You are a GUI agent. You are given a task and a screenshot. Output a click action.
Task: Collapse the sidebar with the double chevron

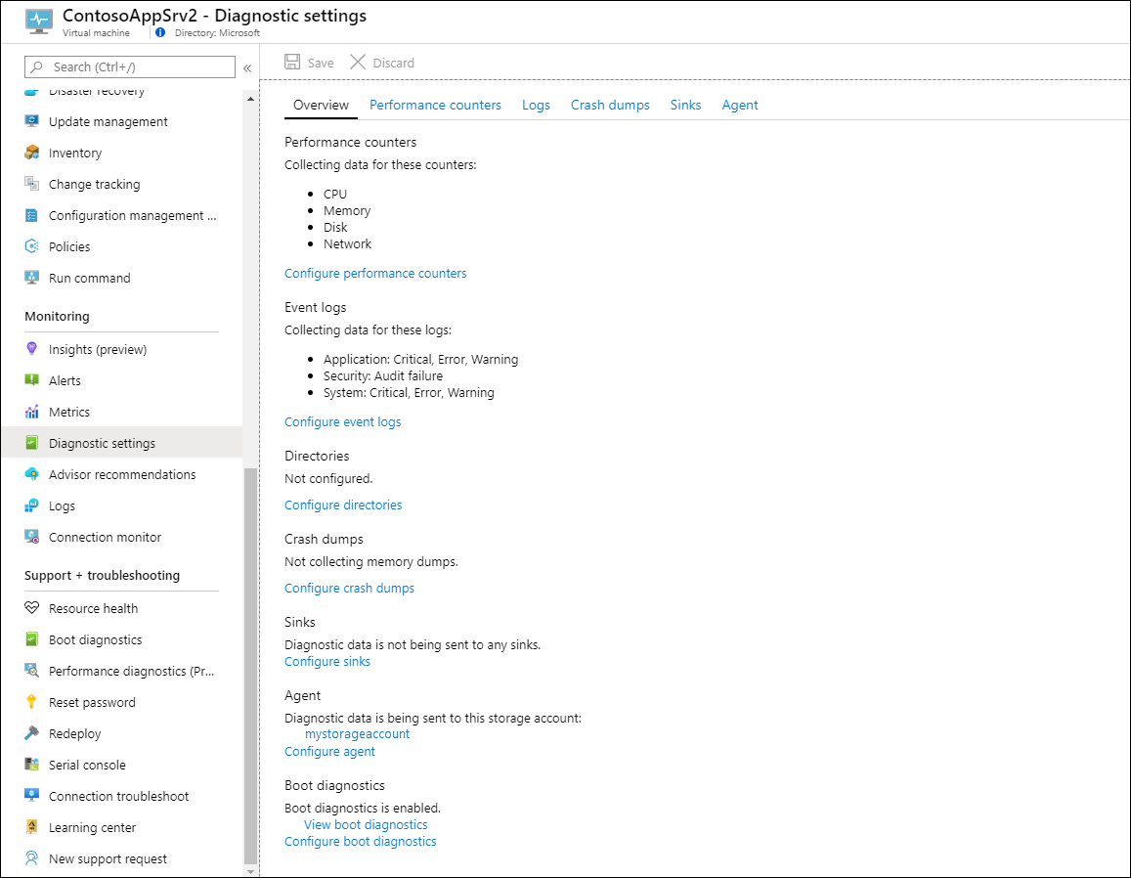tap(247, 67)
